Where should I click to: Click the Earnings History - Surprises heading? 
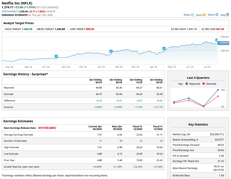(26, 74)
